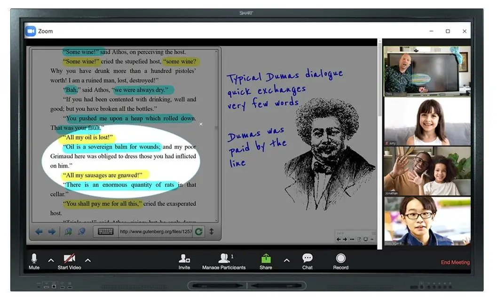Viewport: 497px width, 305px height.
Task: Open the Chat panel
Action: point(307,259)
